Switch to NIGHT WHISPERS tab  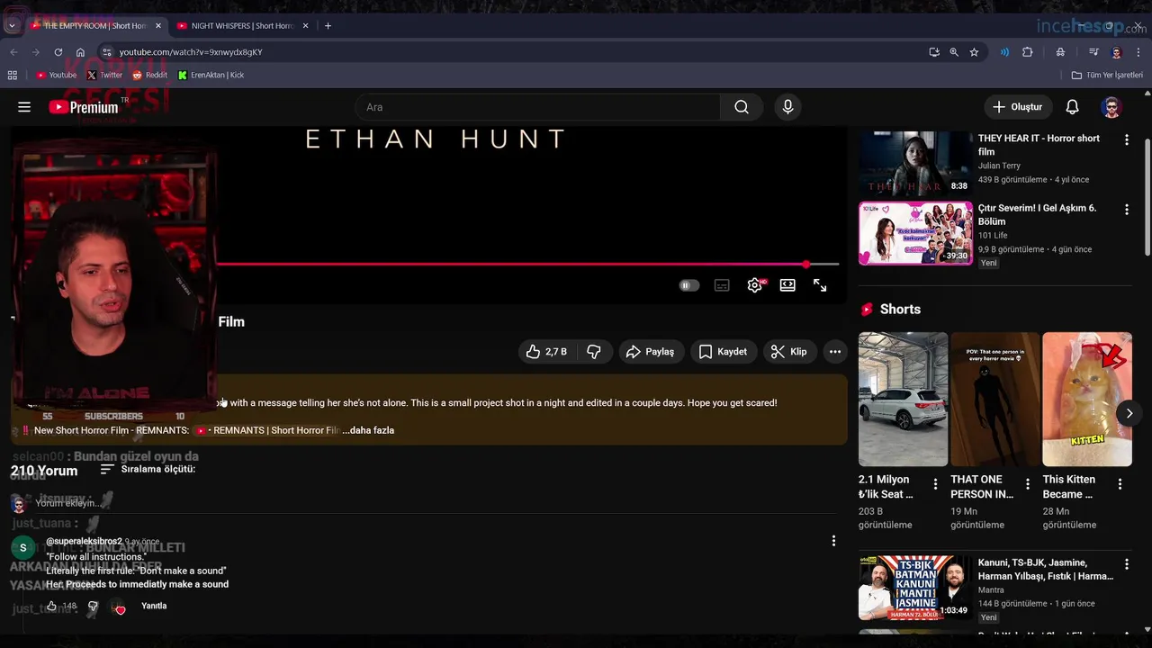243,26
